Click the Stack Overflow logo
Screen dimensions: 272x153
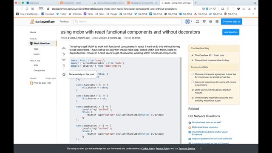pyautogui.click(x=42, y=22)
